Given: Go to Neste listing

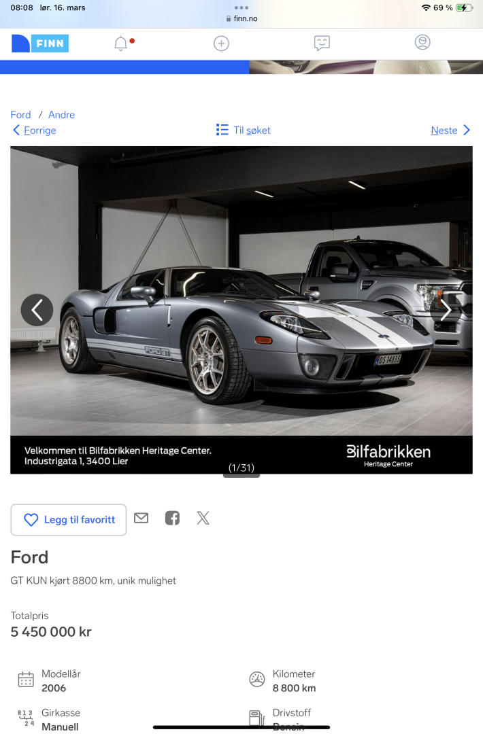Looking at the screenshot, I should (x=450, y=130).
